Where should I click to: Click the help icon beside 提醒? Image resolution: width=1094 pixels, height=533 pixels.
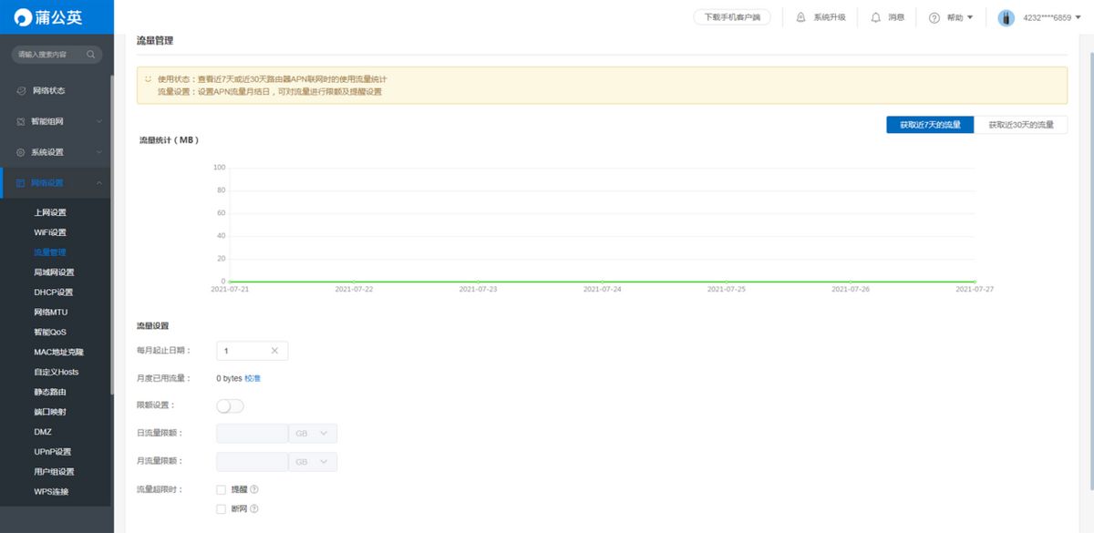click(254, 490)
